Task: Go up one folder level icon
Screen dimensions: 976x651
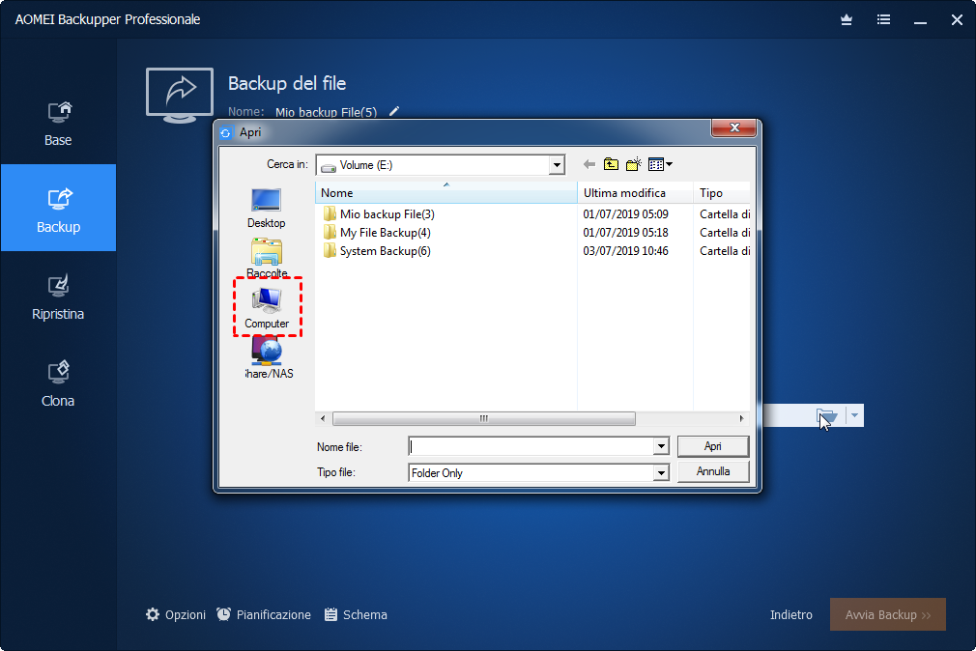Action: [x=612, y=164]
